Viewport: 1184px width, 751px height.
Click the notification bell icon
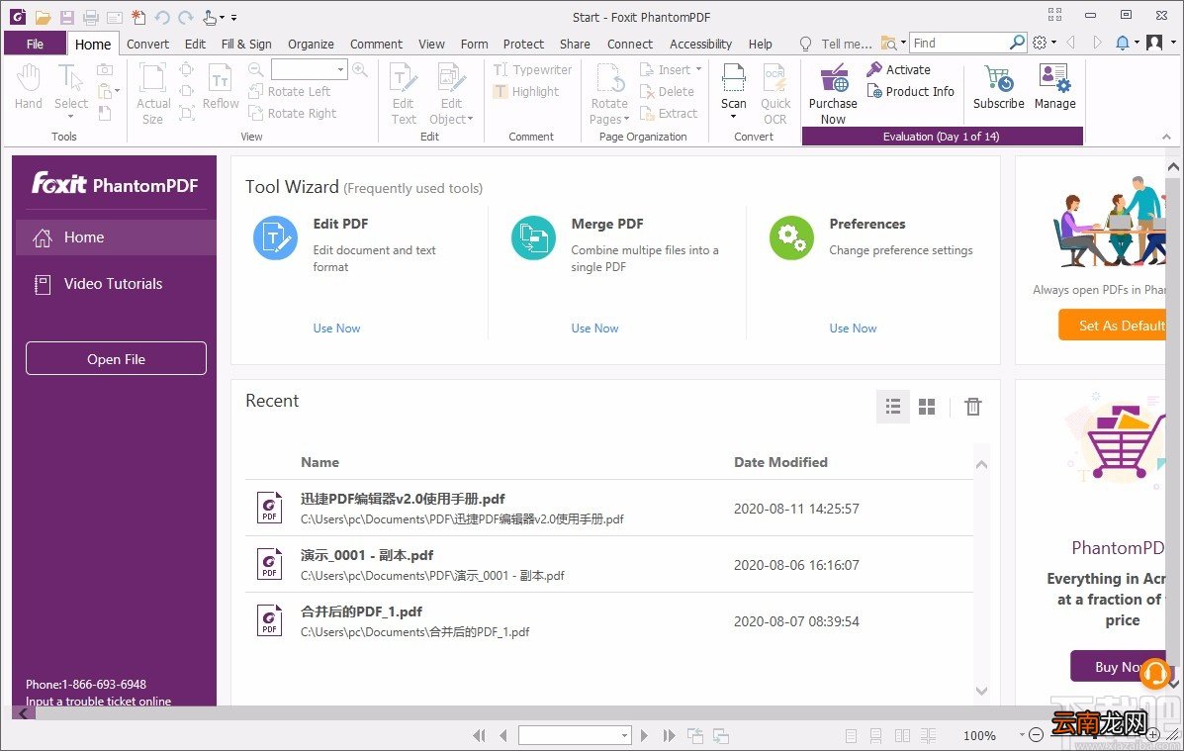point(1123,44)
